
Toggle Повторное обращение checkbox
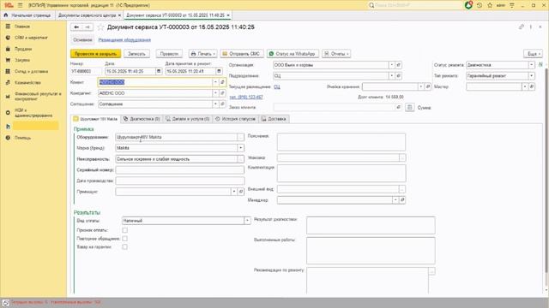(124, 239)
